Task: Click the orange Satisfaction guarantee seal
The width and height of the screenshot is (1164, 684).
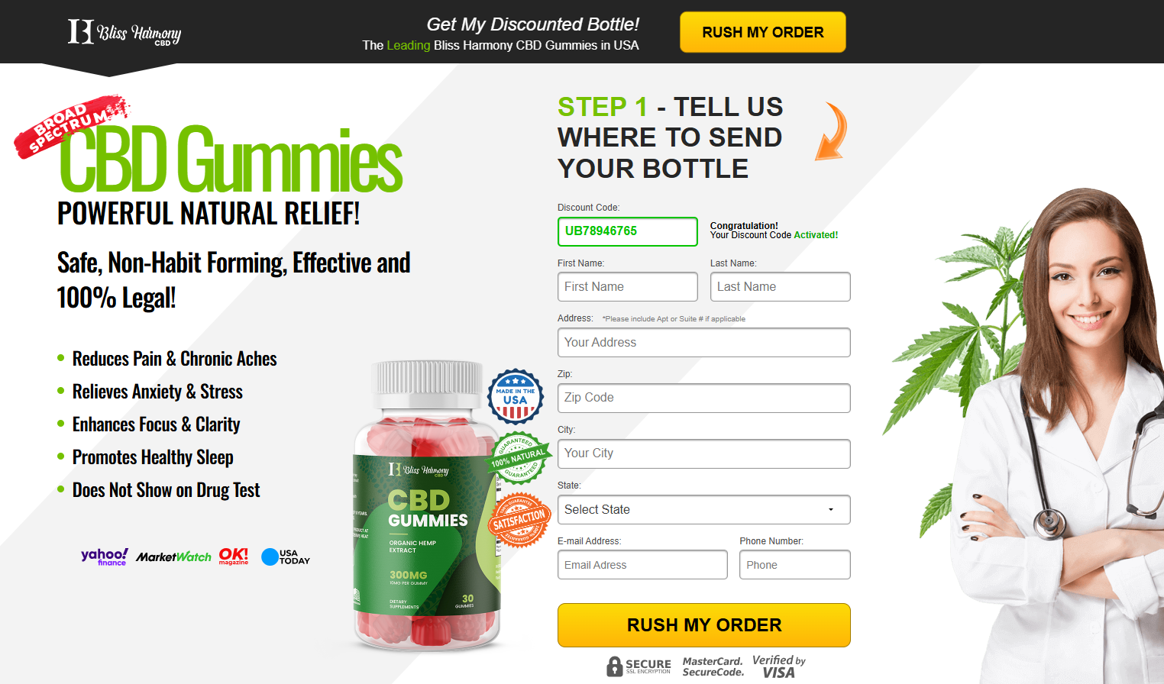Action: pos(519,520)
